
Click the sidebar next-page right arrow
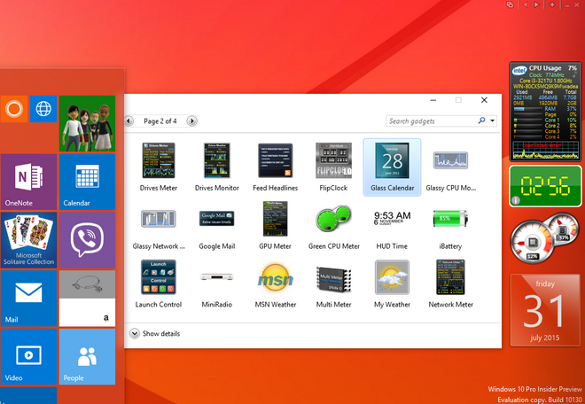coord(536,4)
